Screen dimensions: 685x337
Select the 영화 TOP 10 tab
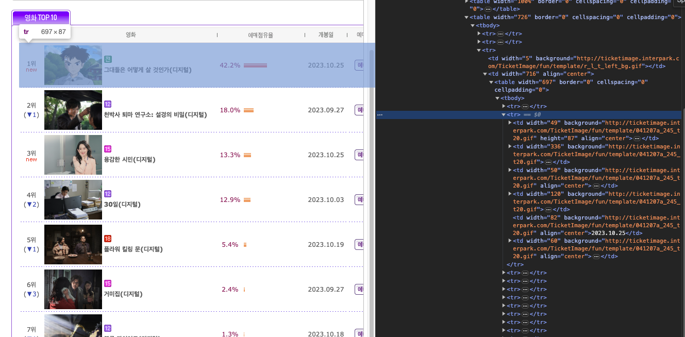click(x=41, y=18)
